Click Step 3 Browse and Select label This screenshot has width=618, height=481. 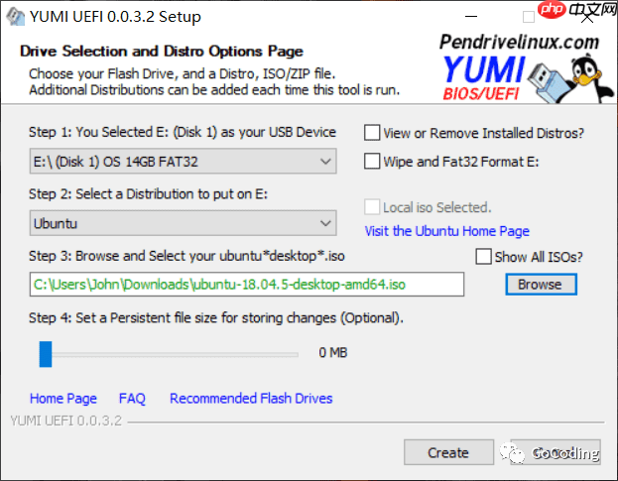186,256
